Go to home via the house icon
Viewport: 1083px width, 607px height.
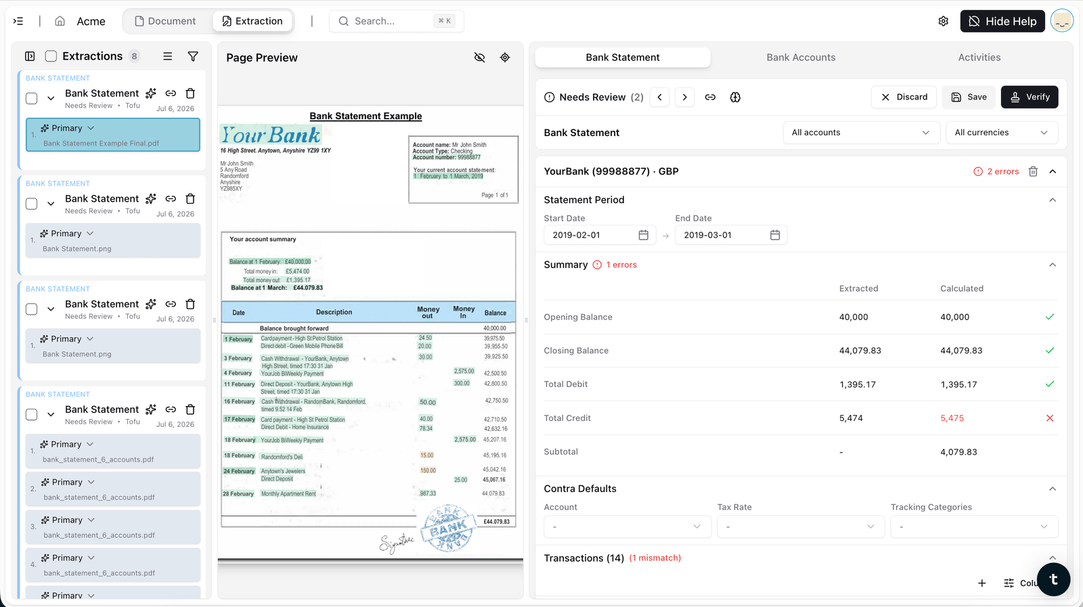point(60,21)
